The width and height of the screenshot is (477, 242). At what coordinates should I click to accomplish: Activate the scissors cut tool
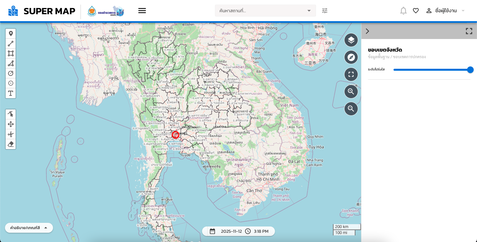11,134
